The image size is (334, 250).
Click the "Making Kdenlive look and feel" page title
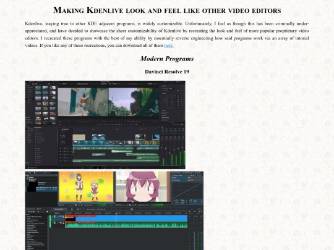(x=167, y=10)
